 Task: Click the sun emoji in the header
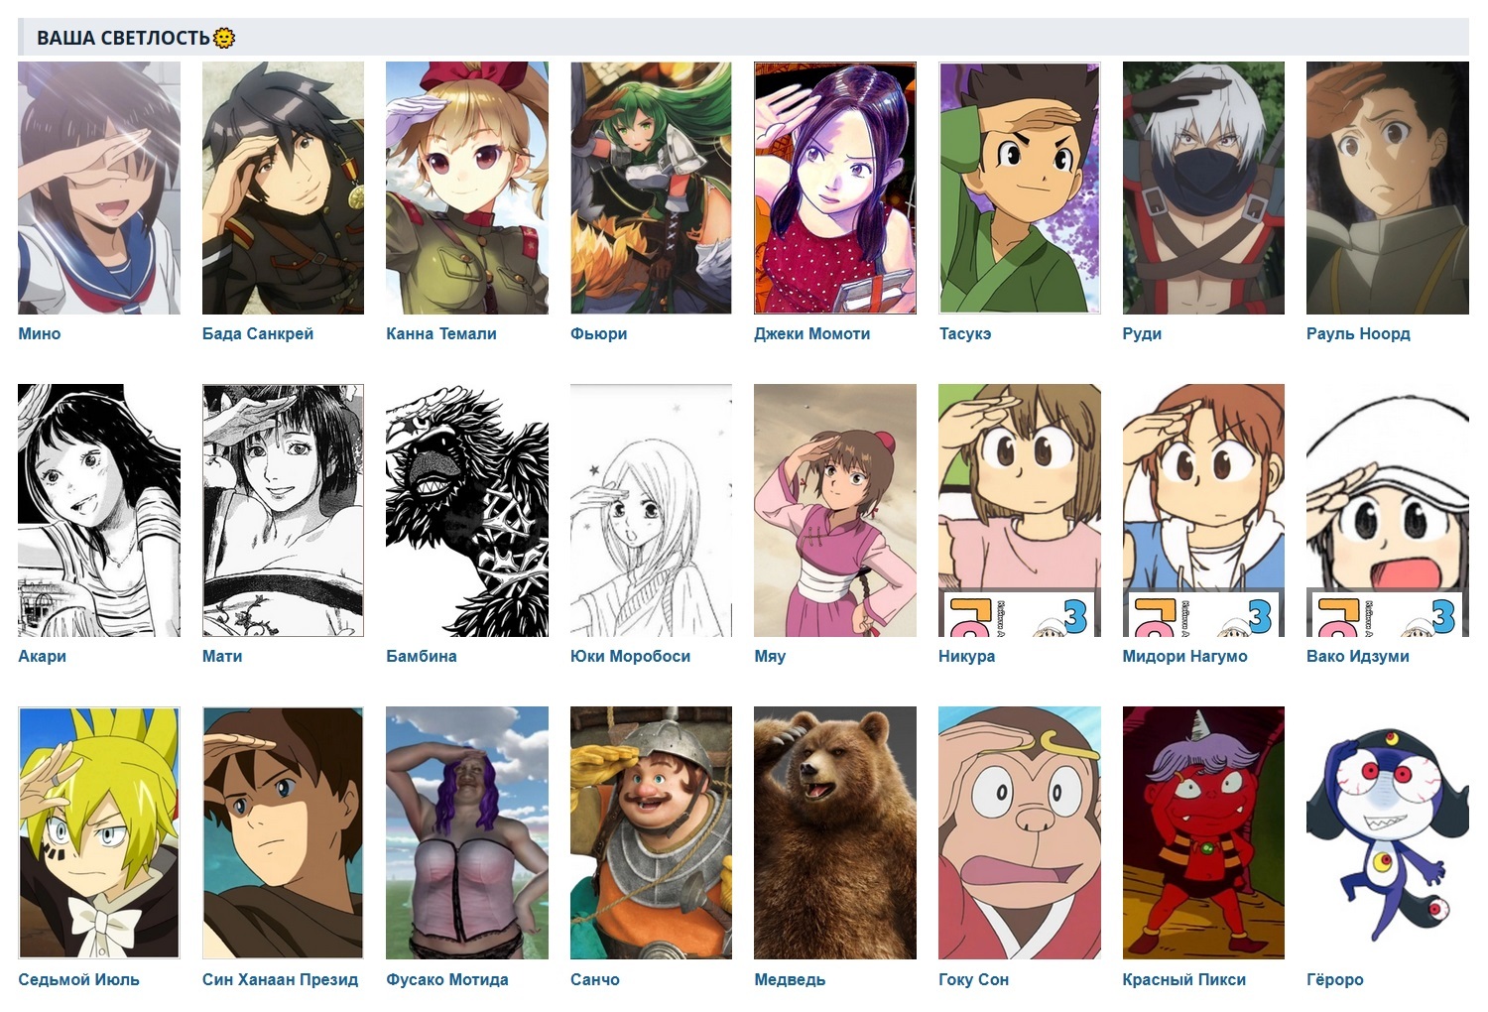coord(224,38)
